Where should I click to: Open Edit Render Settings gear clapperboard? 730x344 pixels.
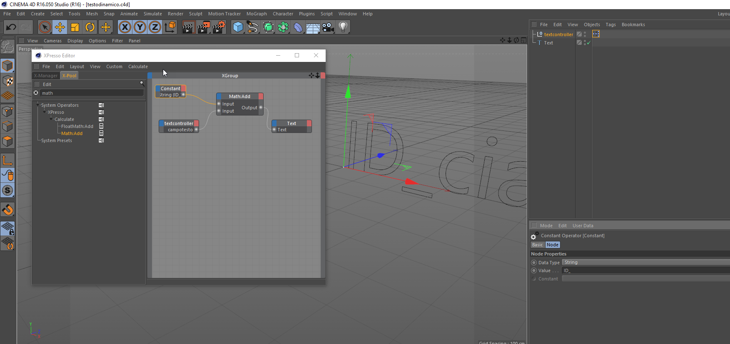point(219,27)
